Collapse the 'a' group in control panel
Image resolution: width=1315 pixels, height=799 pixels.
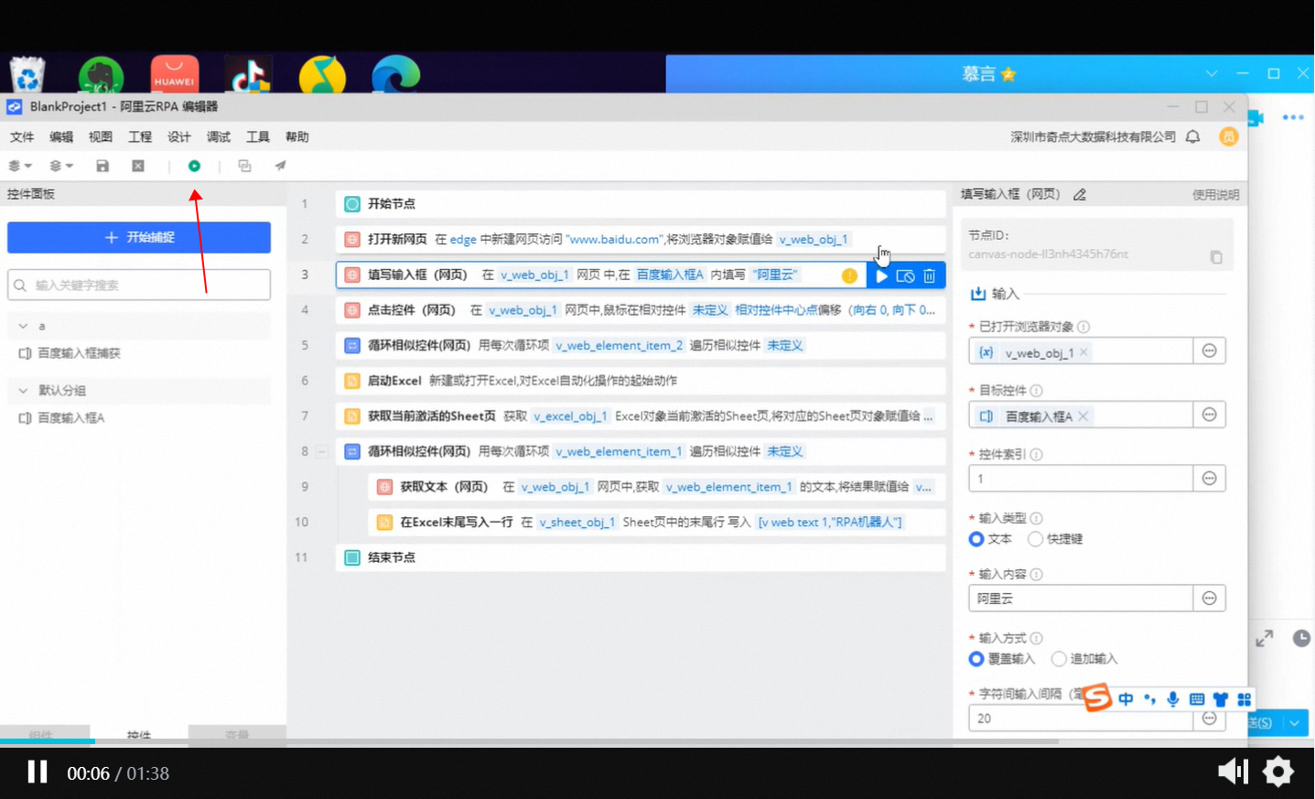point(23,326)
